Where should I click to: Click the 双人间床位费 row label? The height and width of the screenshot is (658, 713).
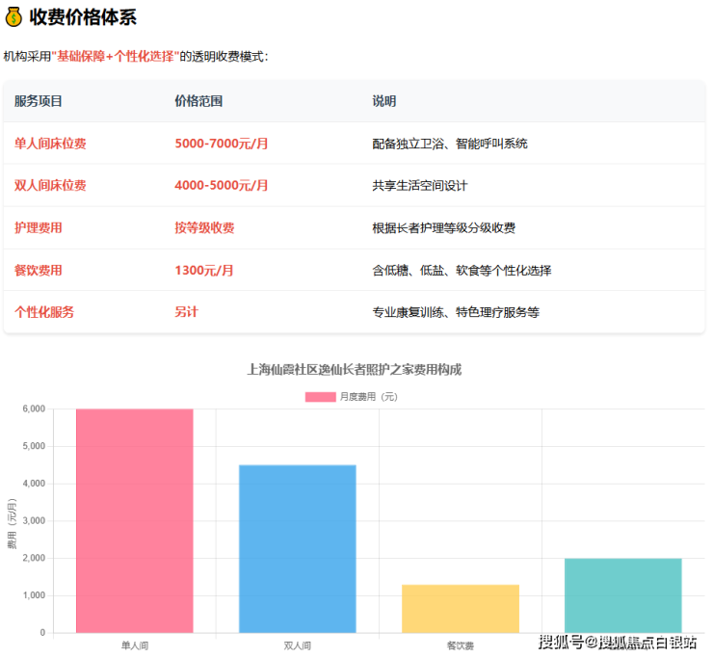[50, 185]
